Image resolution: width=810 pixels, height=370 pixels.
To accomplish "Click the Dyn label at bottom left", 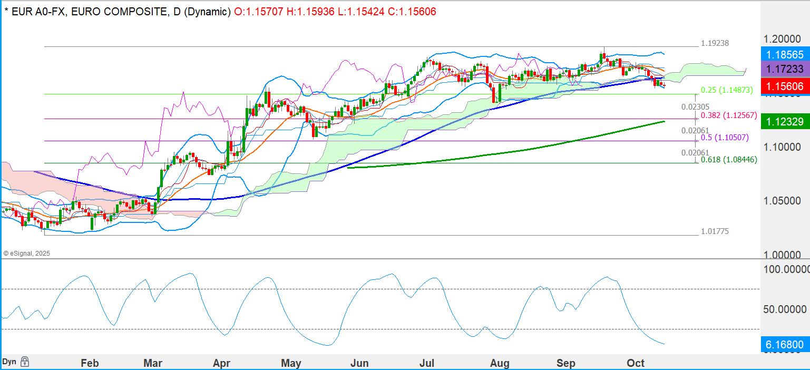I will click(x=9, y=362).
